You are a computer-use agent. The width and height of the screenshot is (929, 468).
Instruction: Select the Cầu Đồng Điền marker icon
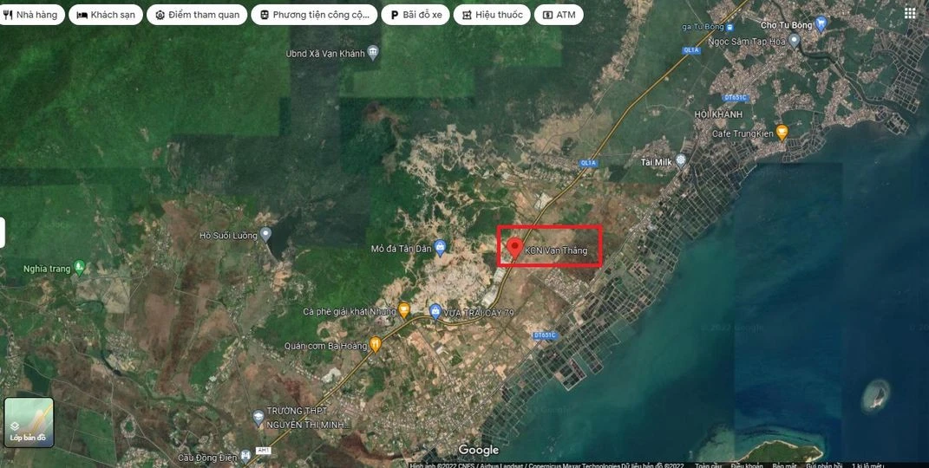pyautogui.click(x=245, y=457)
